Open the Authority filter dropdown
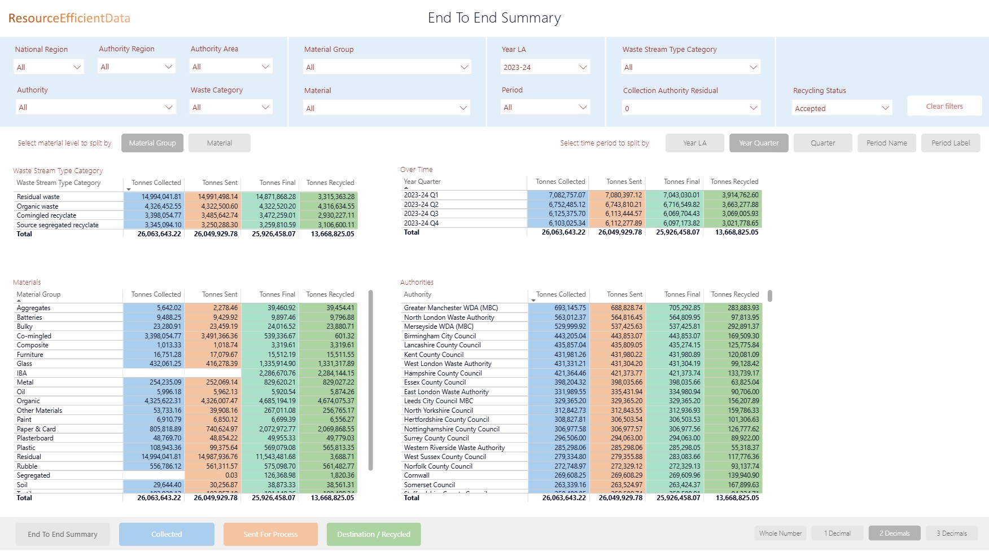The image size is (989, 556). click(95, 107)
